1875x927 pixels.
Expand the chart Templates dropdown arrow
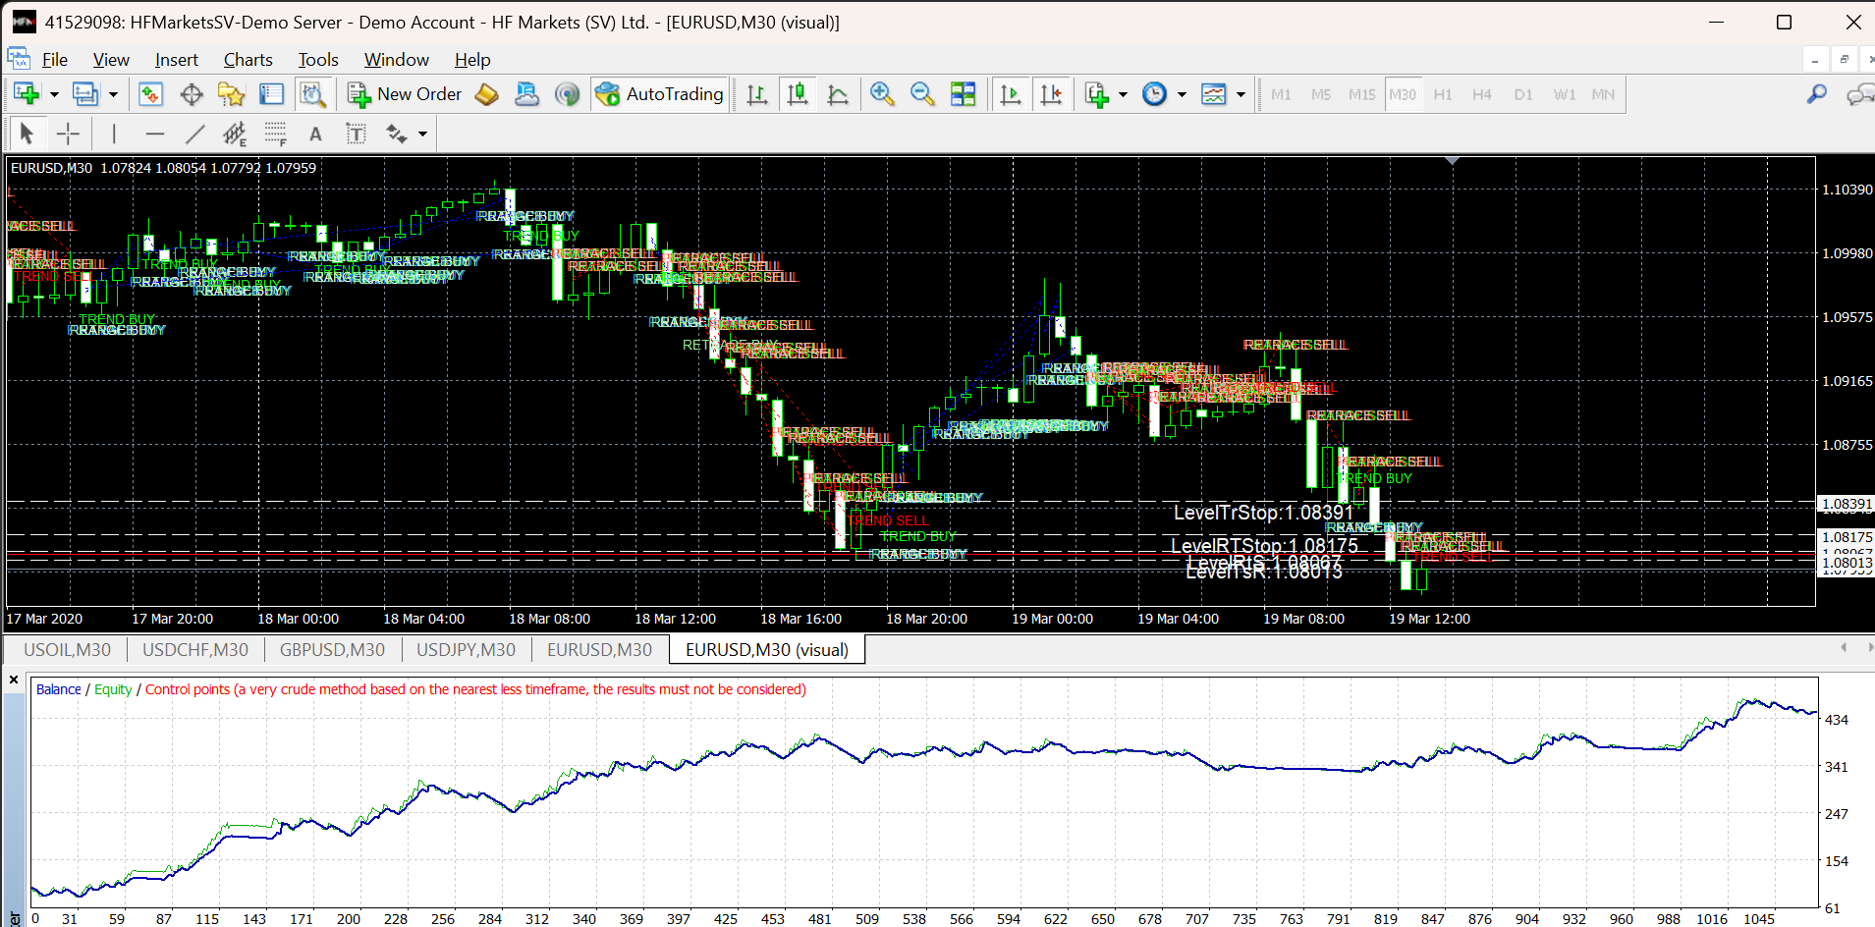(1241, 95)
